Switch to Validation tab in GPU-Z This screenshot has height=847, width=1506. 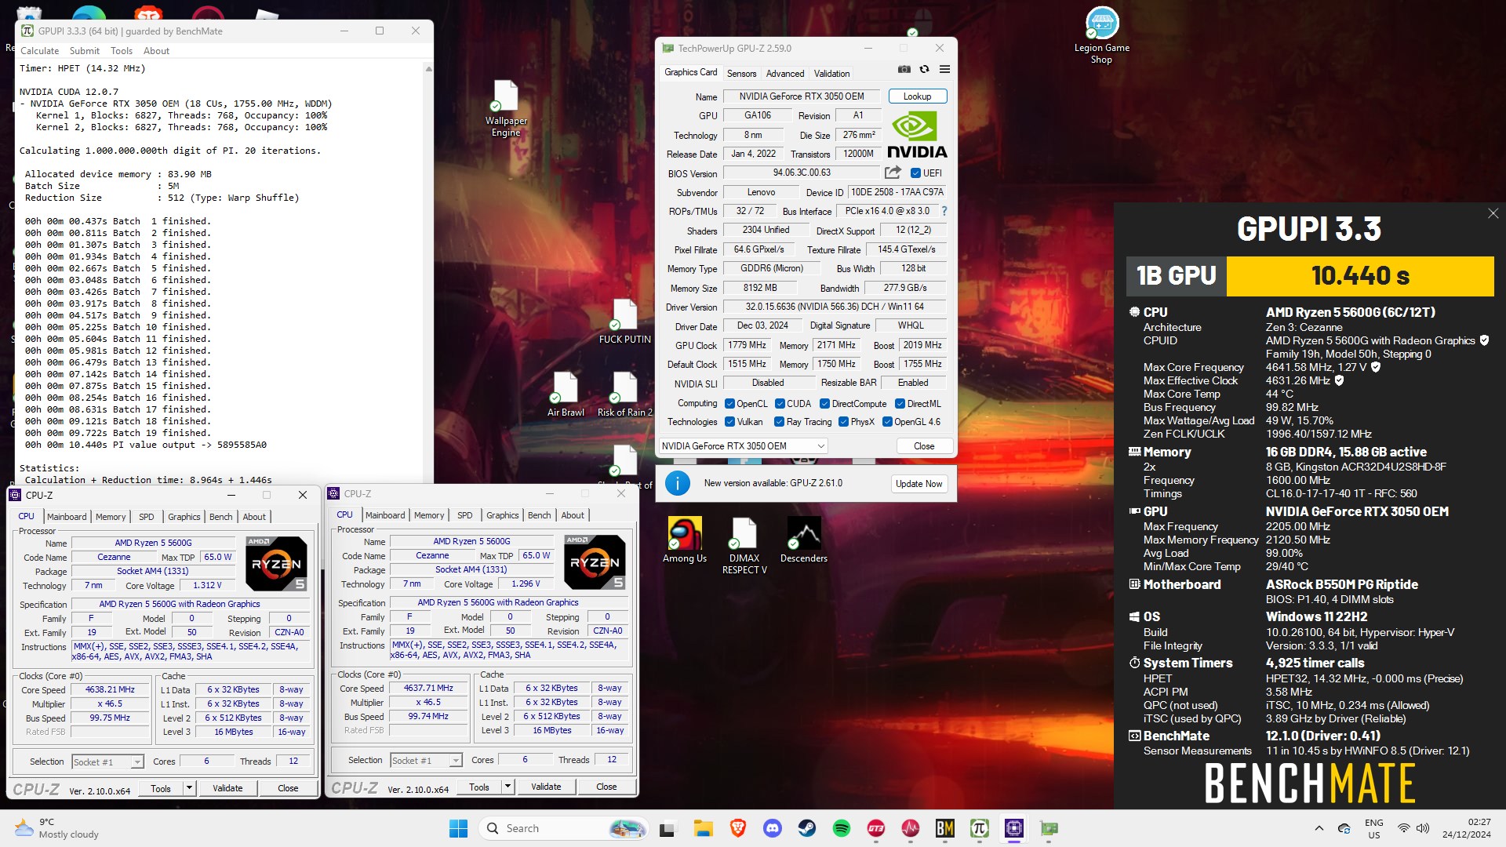coord(831,74)
